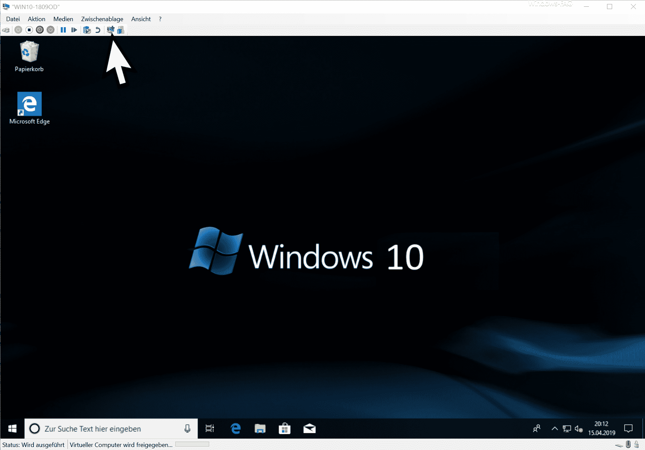Revert the VM with the undo arrow
The width and height of the screenshot is (645, 450).
tap(98, 30)
